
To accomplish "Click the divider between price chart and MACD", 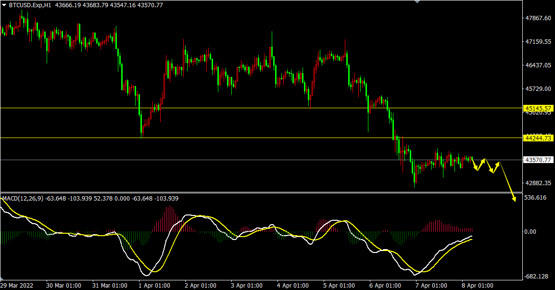I will [260, 193].
